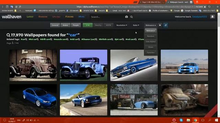Open the Ratio dropdown
Screen dimensions: 220x123
[x=136, y=25]
